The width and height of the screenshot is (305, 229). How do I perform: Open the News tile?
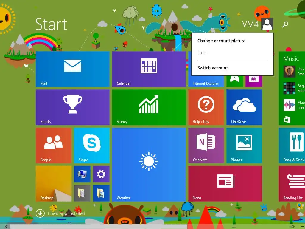click(225, 184)
